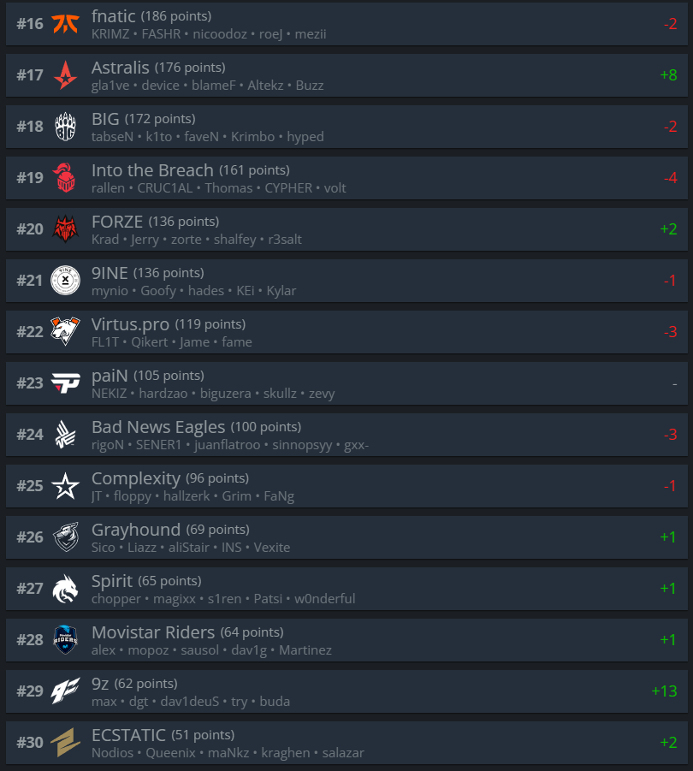Screen dimensions: 693x771
Task: Open the BIG paw logo
Action: (x=65, y=127)
